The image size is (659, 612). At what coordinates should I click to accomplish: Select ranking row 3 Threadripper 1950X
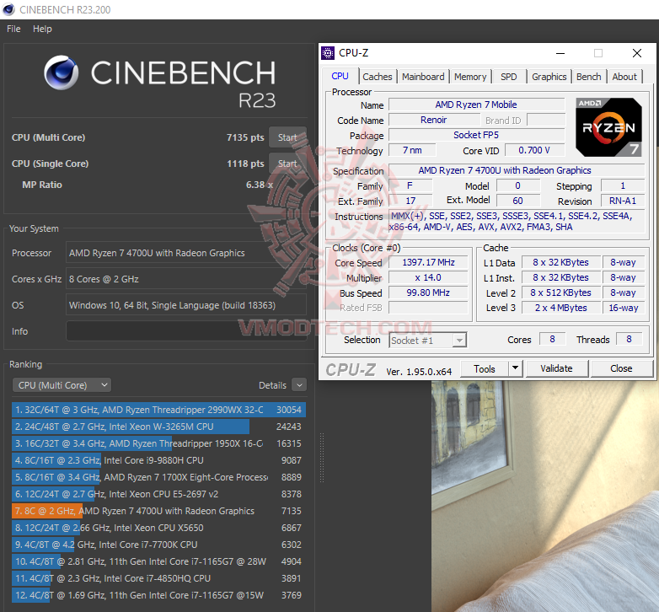(x=158, y=443)
